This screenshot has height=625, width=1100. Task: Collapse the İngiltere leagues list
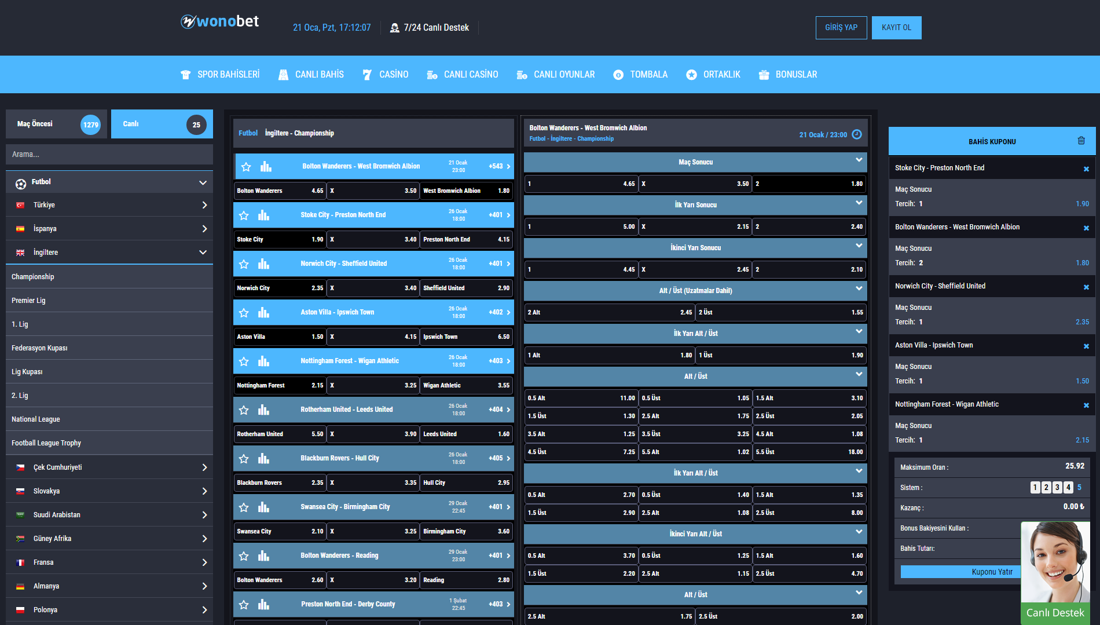(x=203, y=253)
